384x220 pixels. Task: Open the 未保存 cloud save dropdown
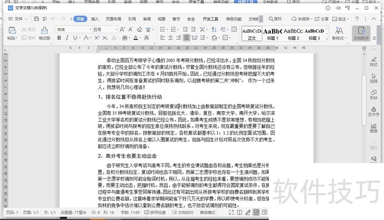[x=302, y=19]
